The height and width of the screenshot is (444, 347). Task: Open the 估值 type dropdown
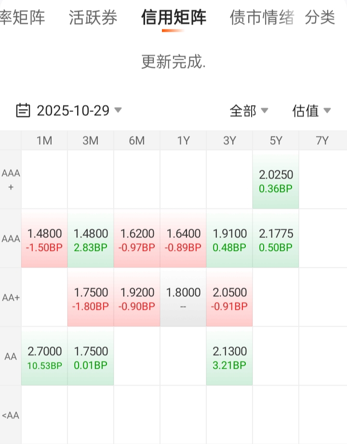point(311,111)
